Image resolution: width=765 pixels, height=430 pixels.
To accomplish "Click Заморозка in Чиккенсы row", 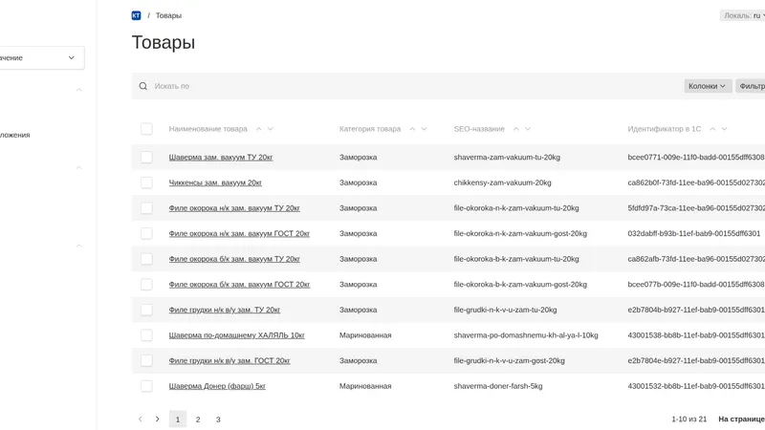I will pos(358,183).
